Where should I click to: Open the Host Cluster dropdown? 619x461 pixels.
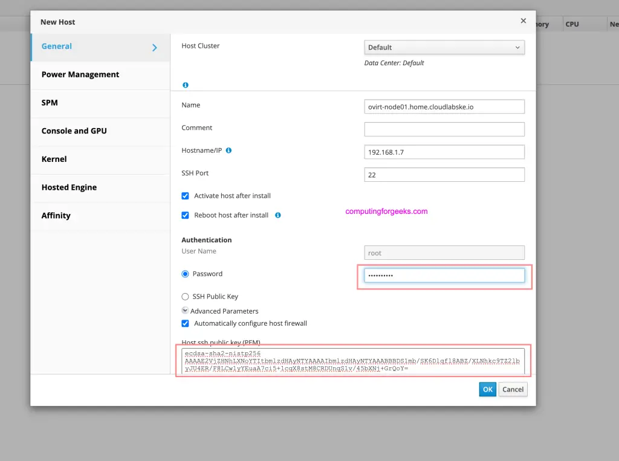[x=444, y=47]
